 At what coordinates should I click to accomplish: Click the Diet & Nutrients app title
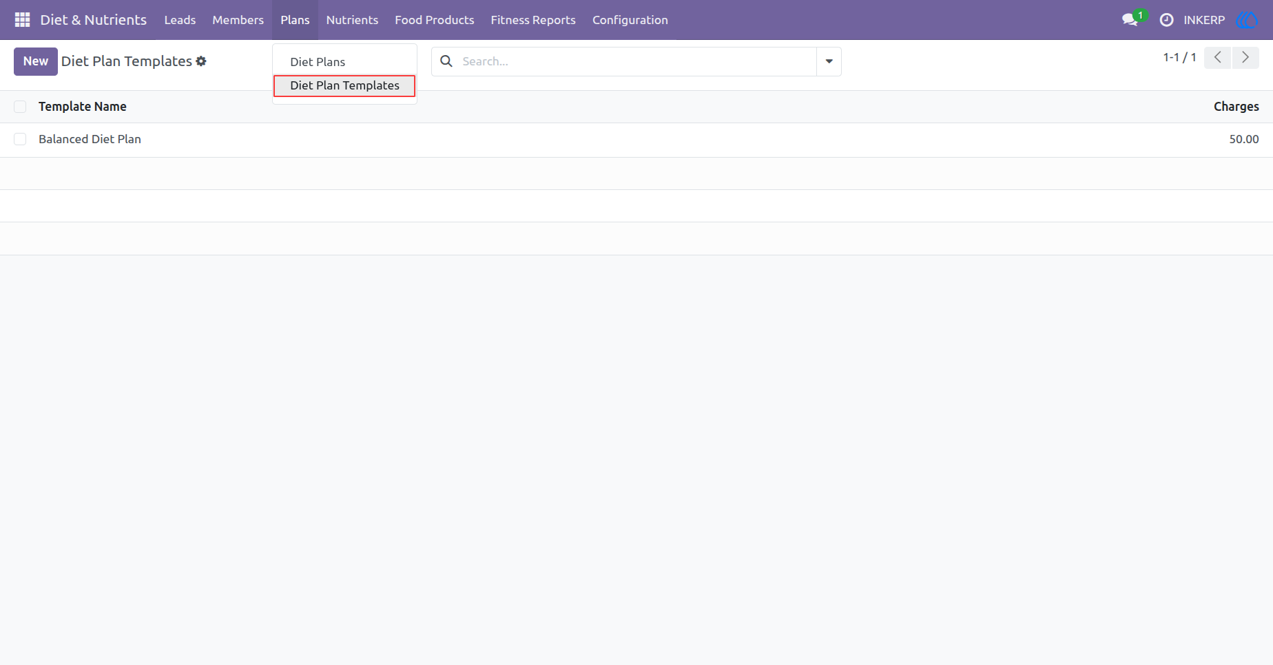click(x=94, y=20)
